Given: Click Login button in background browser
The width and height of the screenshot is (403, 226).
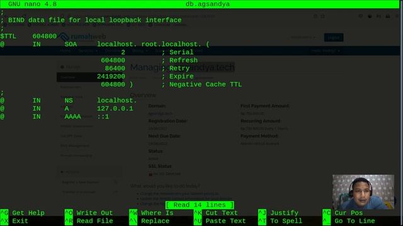Looking at the screenshot, I should (334, 38).
